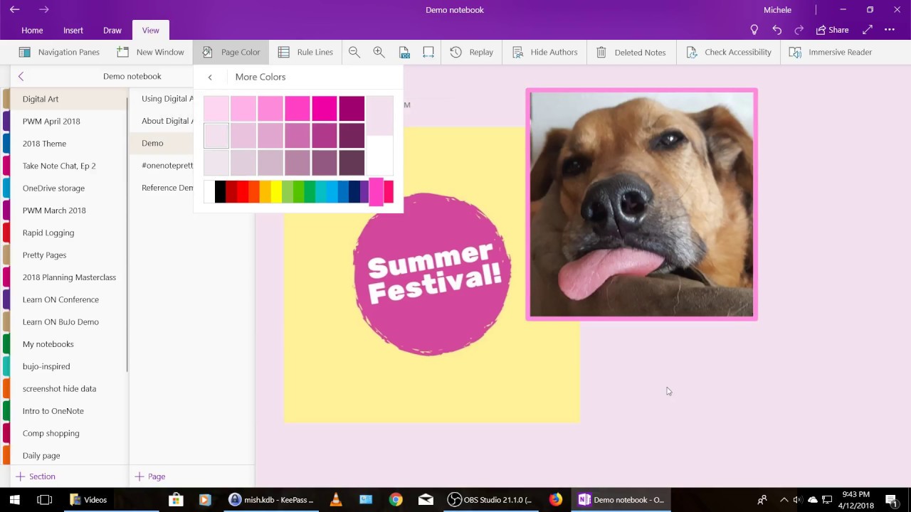Open Windows Start menu

(14, 500)
